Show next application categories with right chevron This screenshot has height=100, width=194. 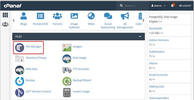coord(143,20)
